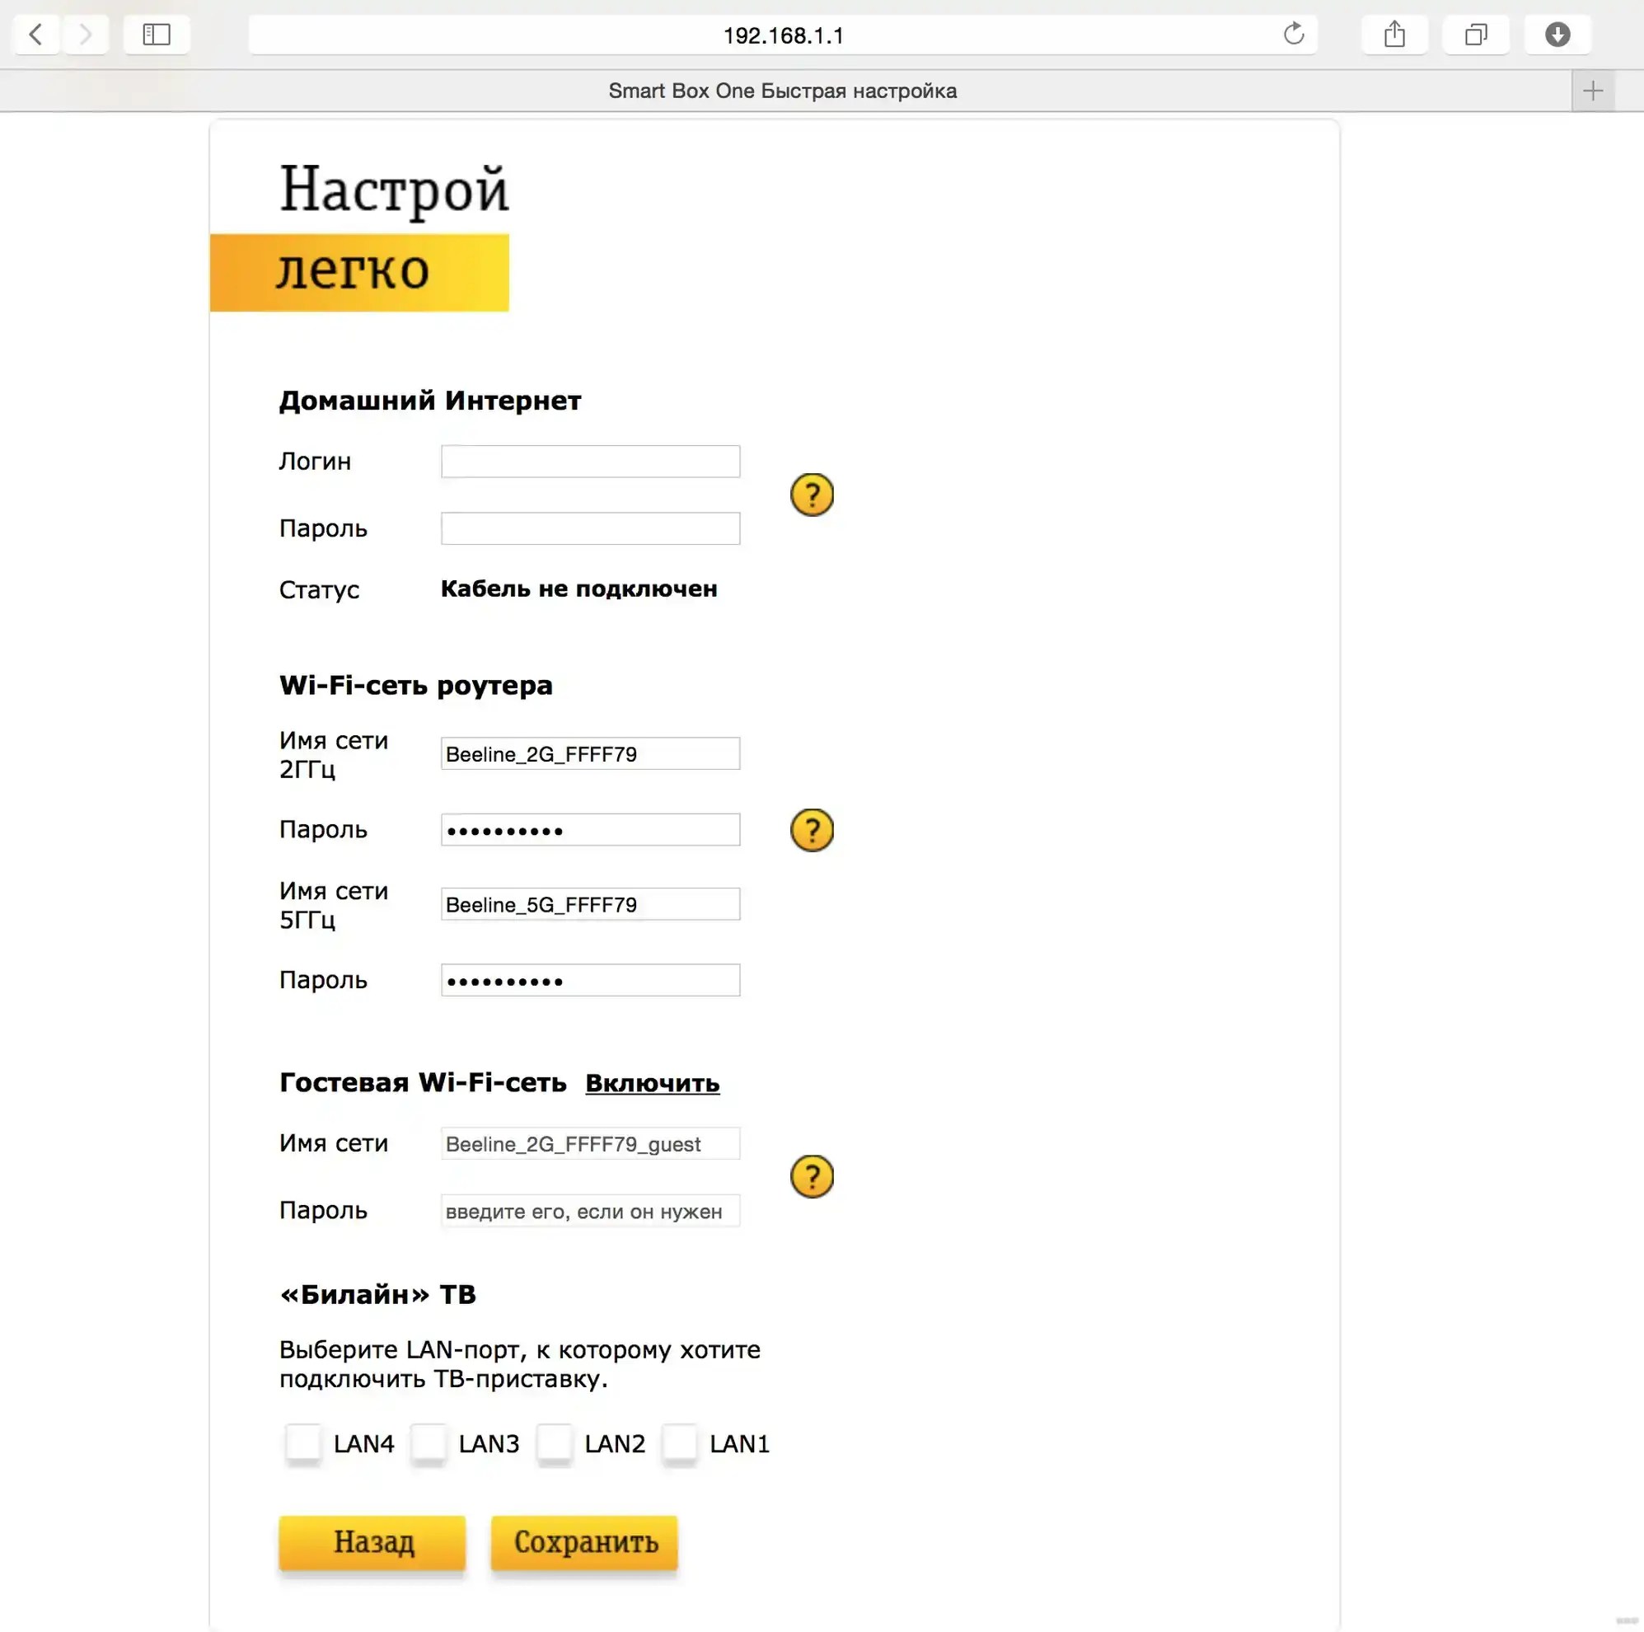The height and width of the screenshot is (1632, 1644).
Task: Open help icon for Wi-Fi-сеть роутера
Action: pyautogui.click(x=812, y=830)
